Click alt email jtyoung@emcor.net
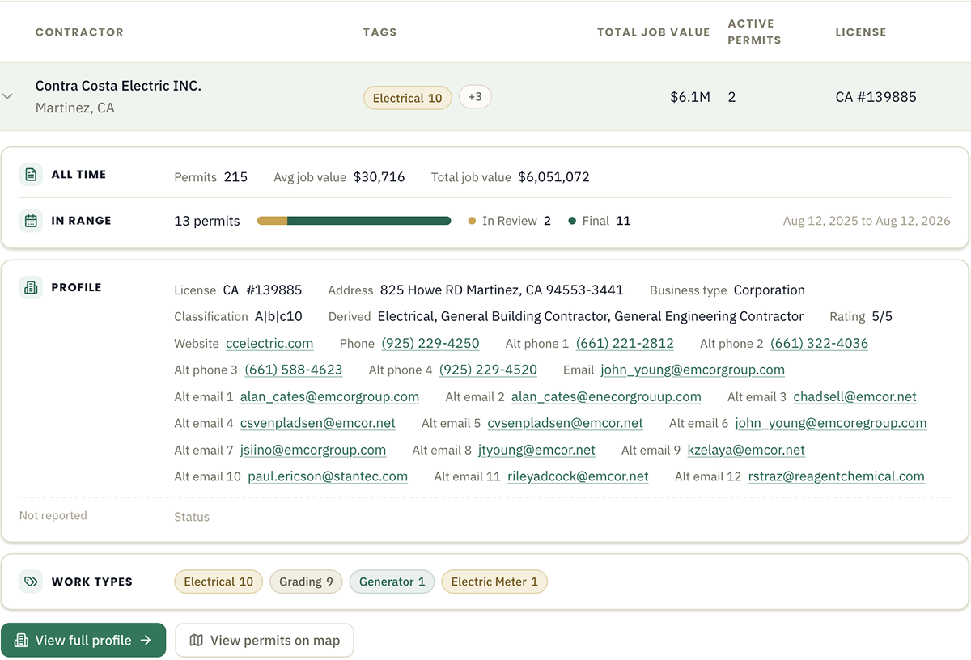The width and height of the screenshot is (971, 660). [536, 450]
